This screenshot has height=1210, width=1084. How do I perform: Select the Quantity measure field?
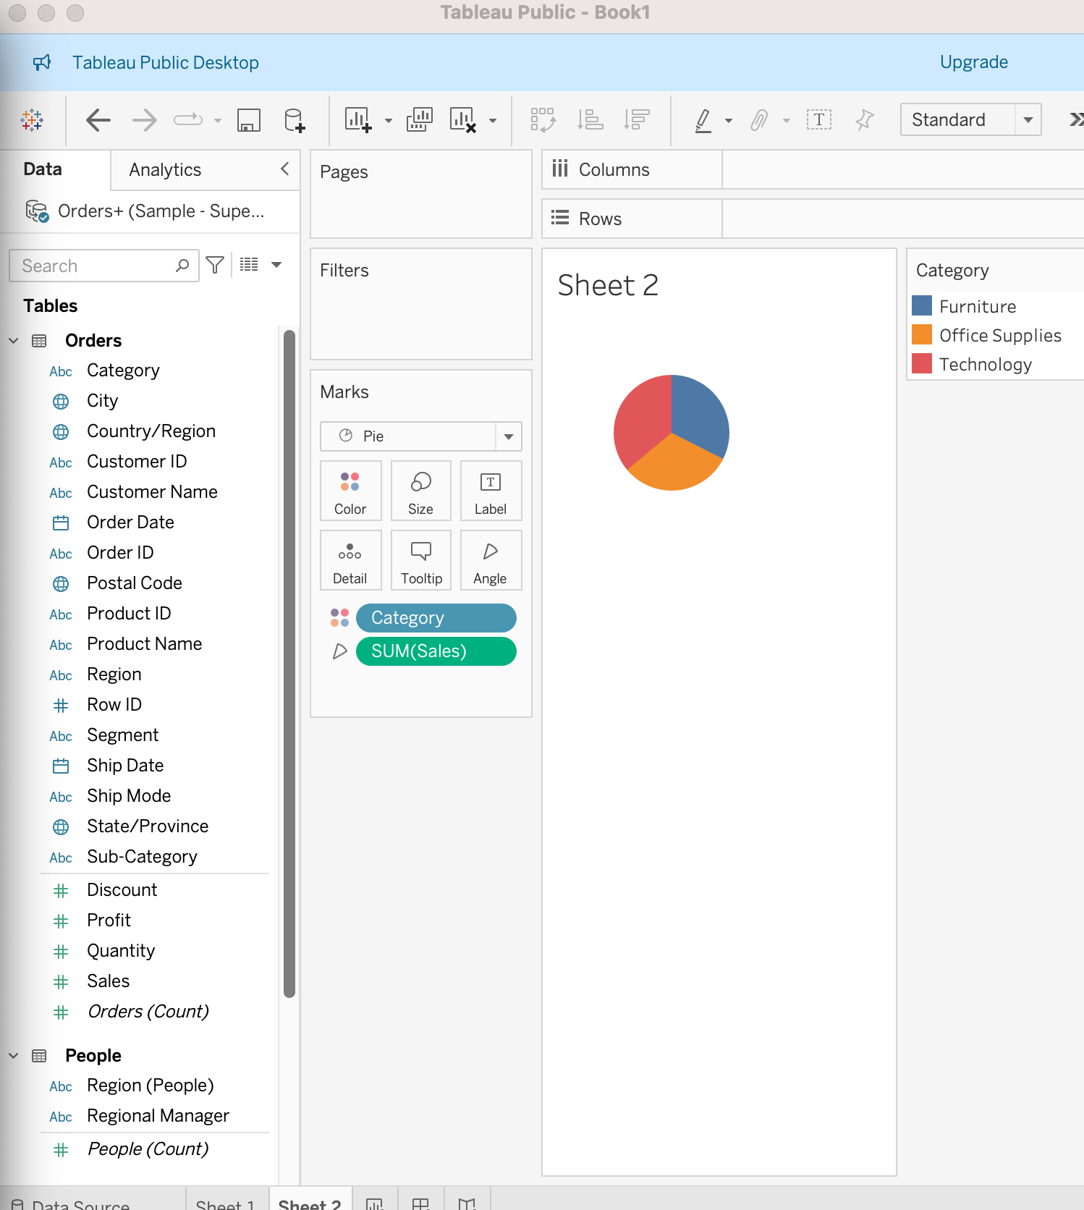(121, 951)
